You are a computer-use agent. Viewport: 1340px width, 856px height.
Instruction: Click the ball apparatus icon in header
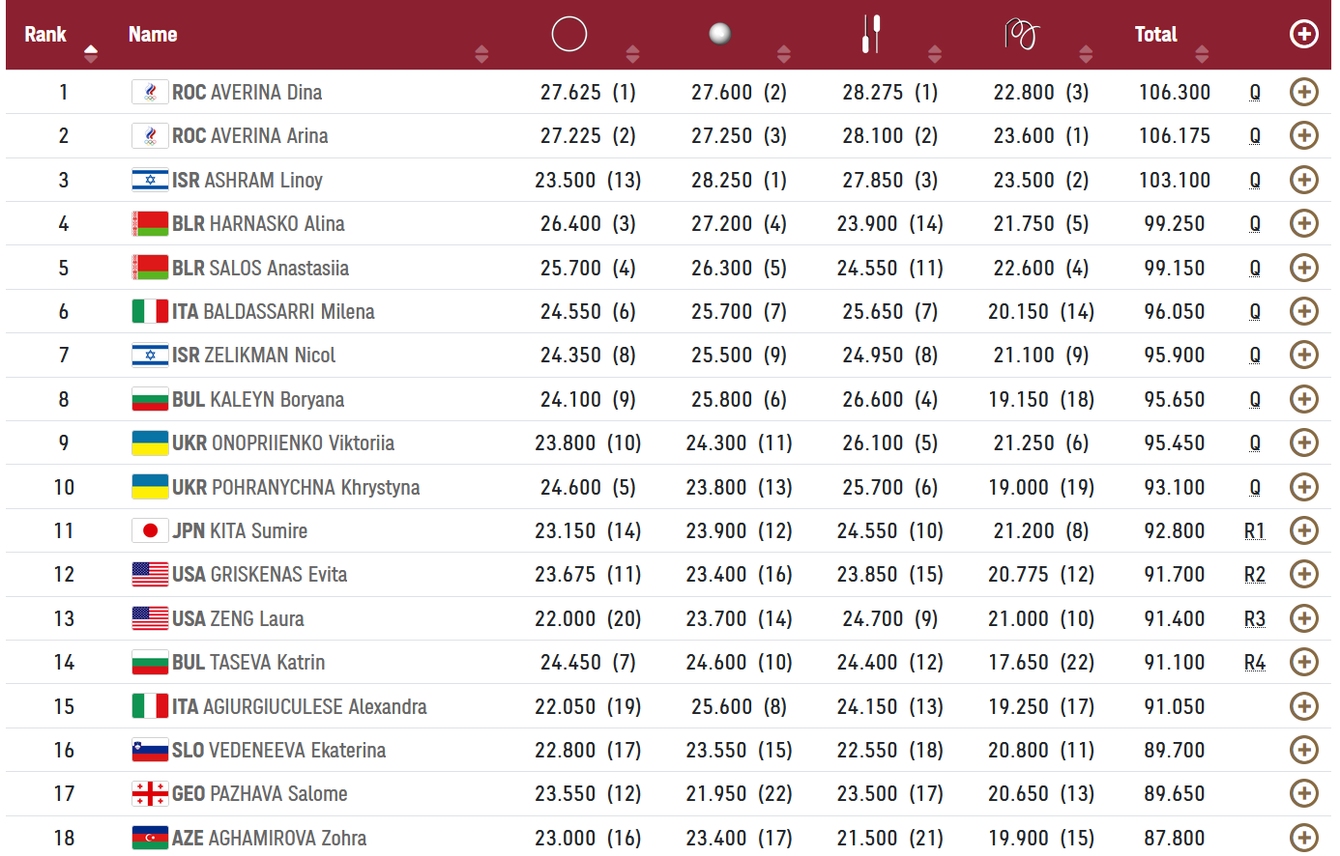click(719, 34)
